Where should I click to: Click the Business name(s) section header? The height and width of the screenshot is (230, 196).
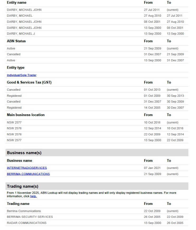click(97, 153)
